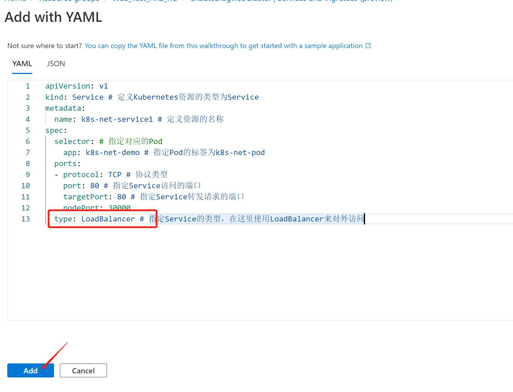Open the YAML walkthrough sample application link
Screen dimensions: 513x392
[x=224, y=46]
